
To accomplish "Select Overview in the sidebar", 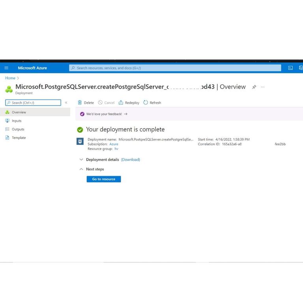I will click(x=35, y=112).
